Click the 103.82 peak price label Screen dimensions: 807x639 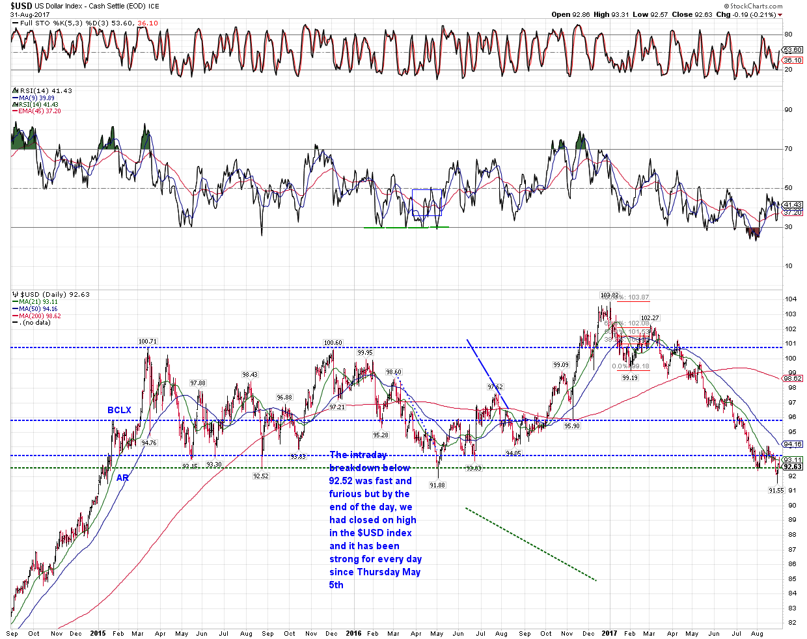click(609, 295)
